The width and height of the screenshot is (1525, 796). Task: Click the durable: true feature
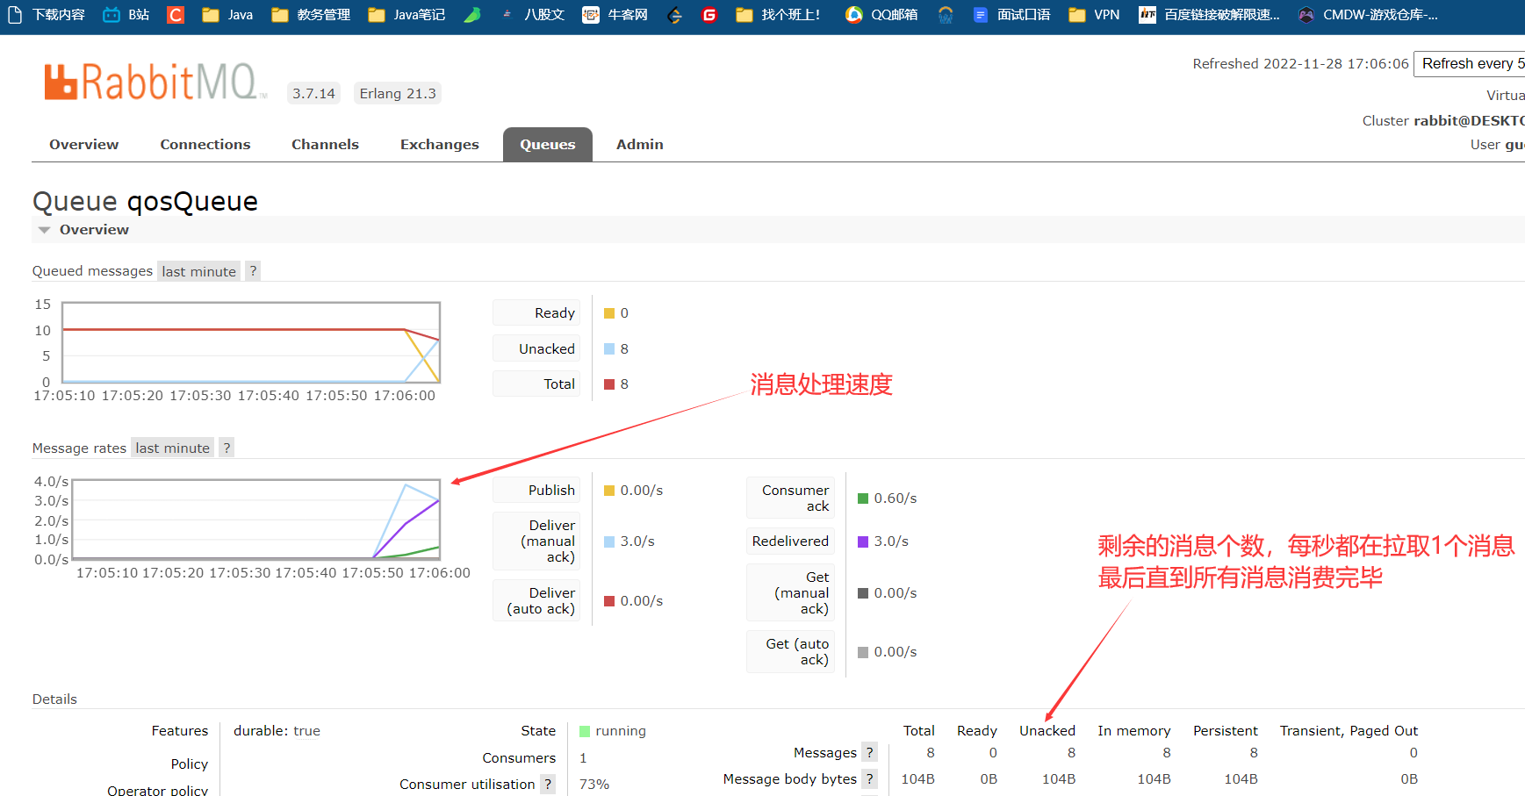[x=277, y=731]
